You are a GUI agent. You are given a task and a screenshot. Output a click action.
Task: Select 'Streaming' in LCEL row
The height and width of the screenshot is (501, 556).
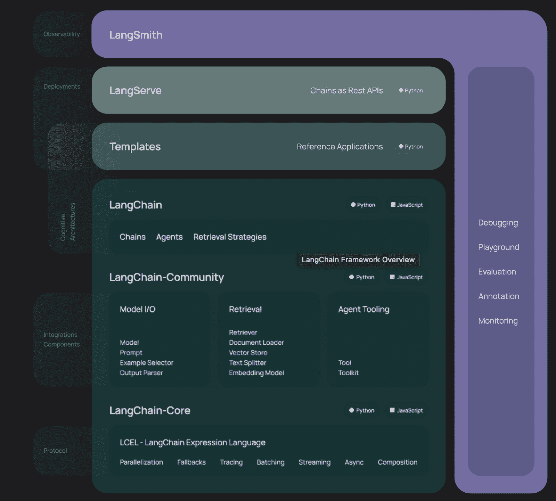(314, 462)
